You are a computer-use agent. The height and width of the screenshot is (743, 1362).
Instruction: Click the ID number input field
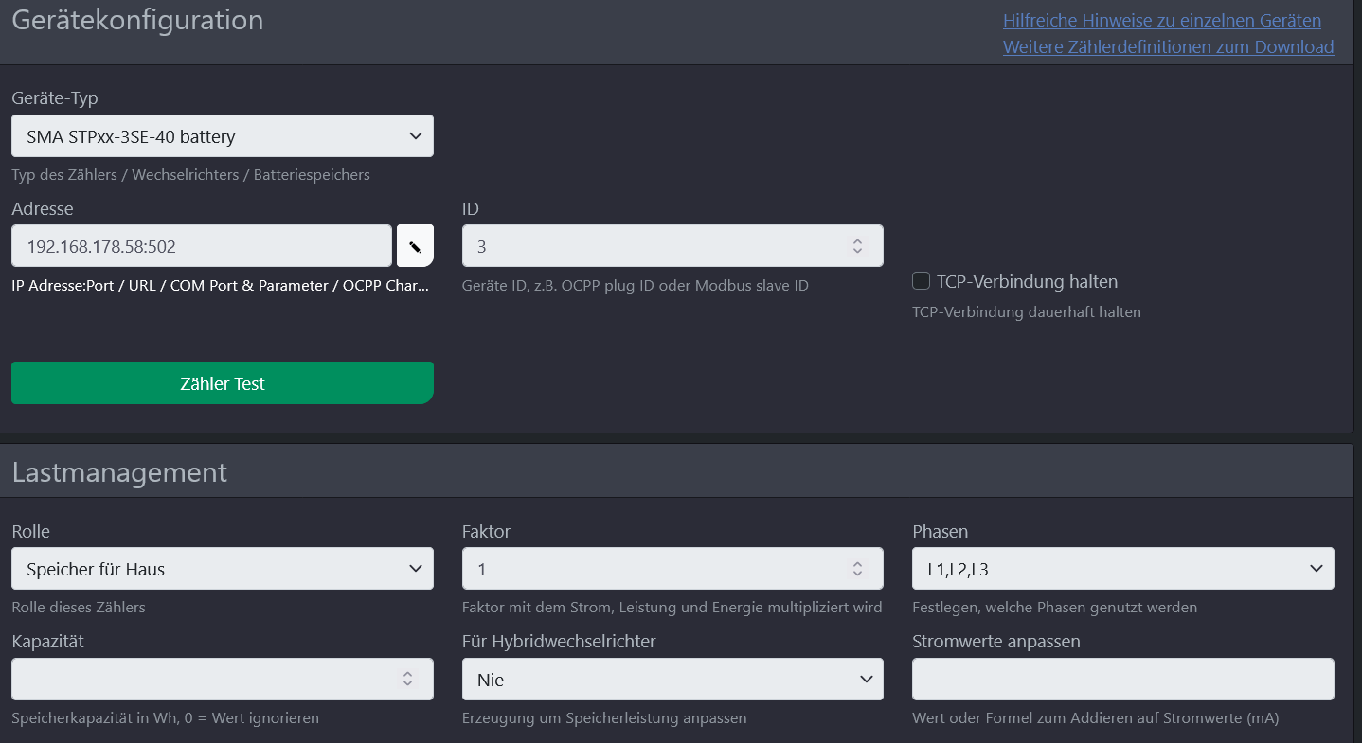point(654,246)
